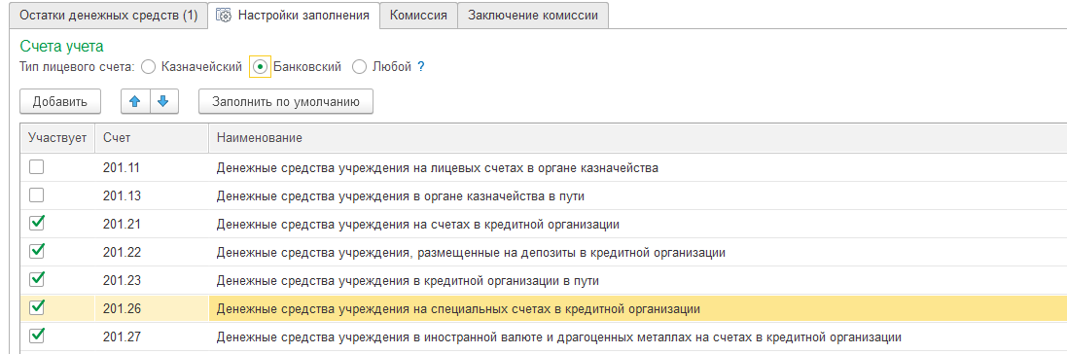Viewport: 1067px width, 354px height.
Task: Switch to the Настройки заполнения tab
Action: 293,15
